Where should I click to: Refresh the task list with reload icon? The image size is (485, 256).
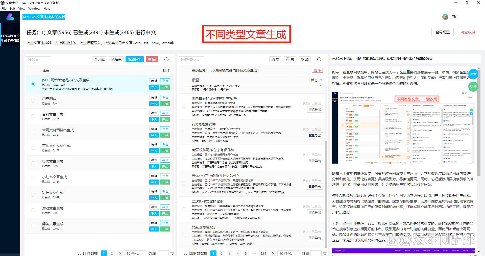pos(166,59)
